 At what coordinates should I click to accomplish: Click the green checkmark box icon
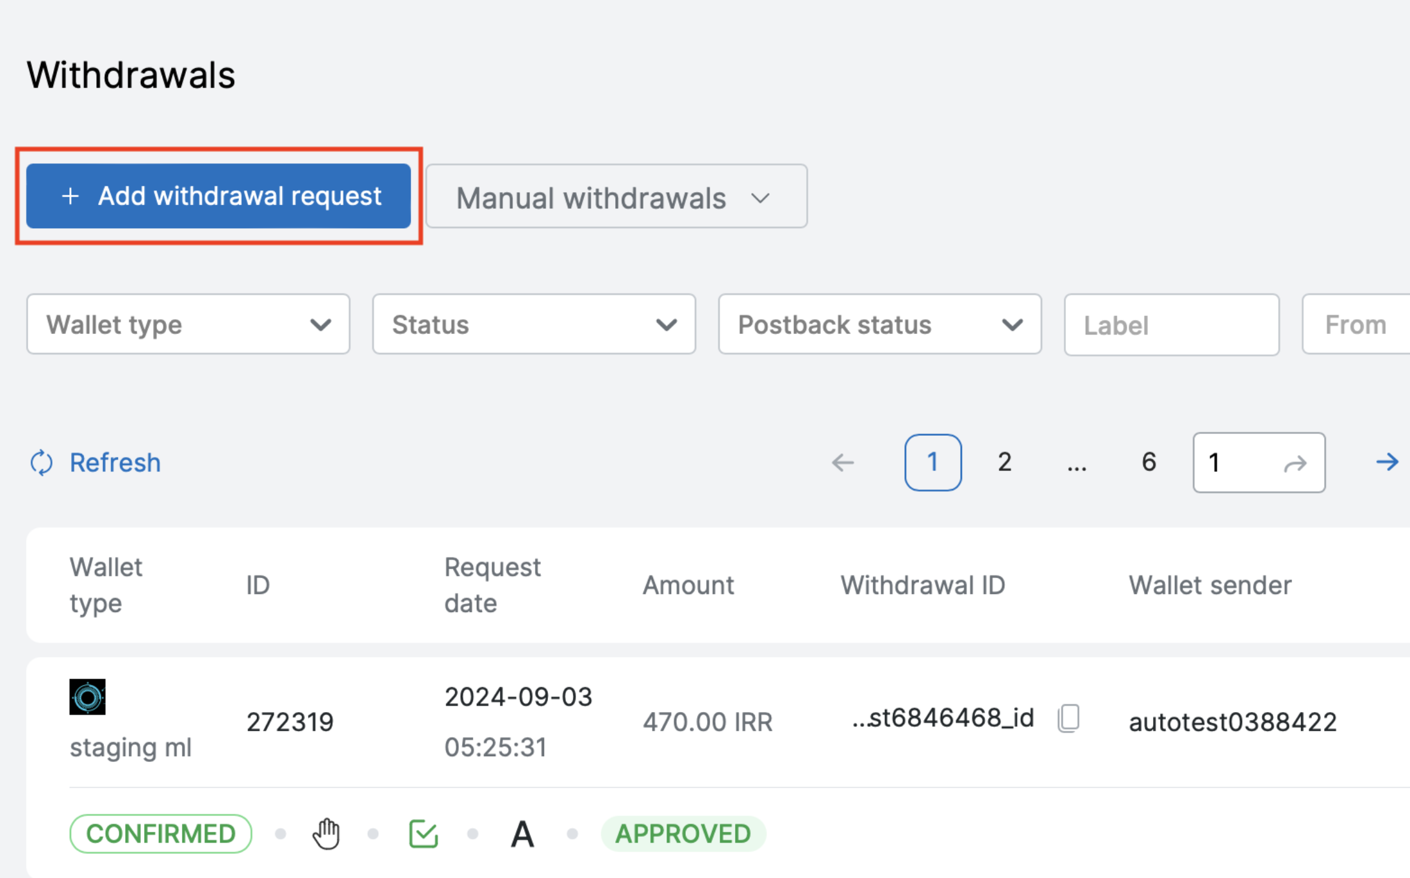pyautogui.click(x=423, y=834)
